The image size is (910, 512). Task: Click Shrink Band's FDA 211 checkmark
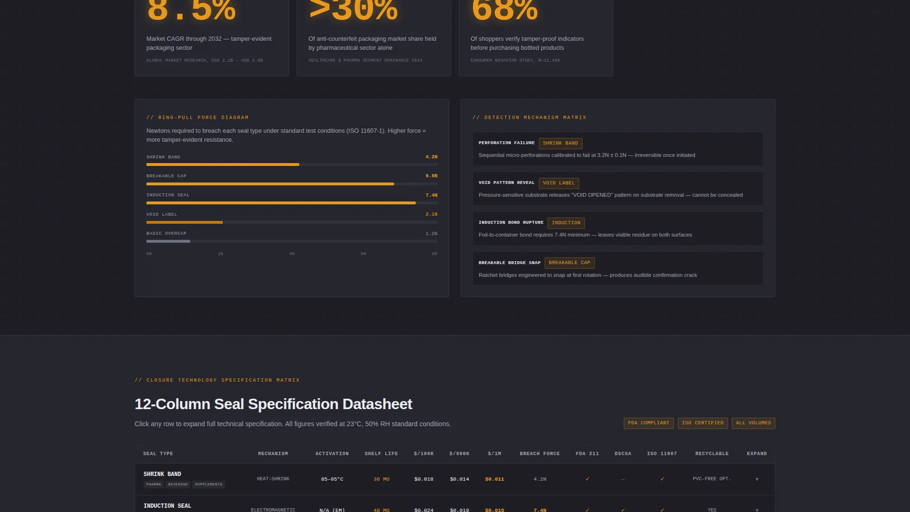click(587, 479)
